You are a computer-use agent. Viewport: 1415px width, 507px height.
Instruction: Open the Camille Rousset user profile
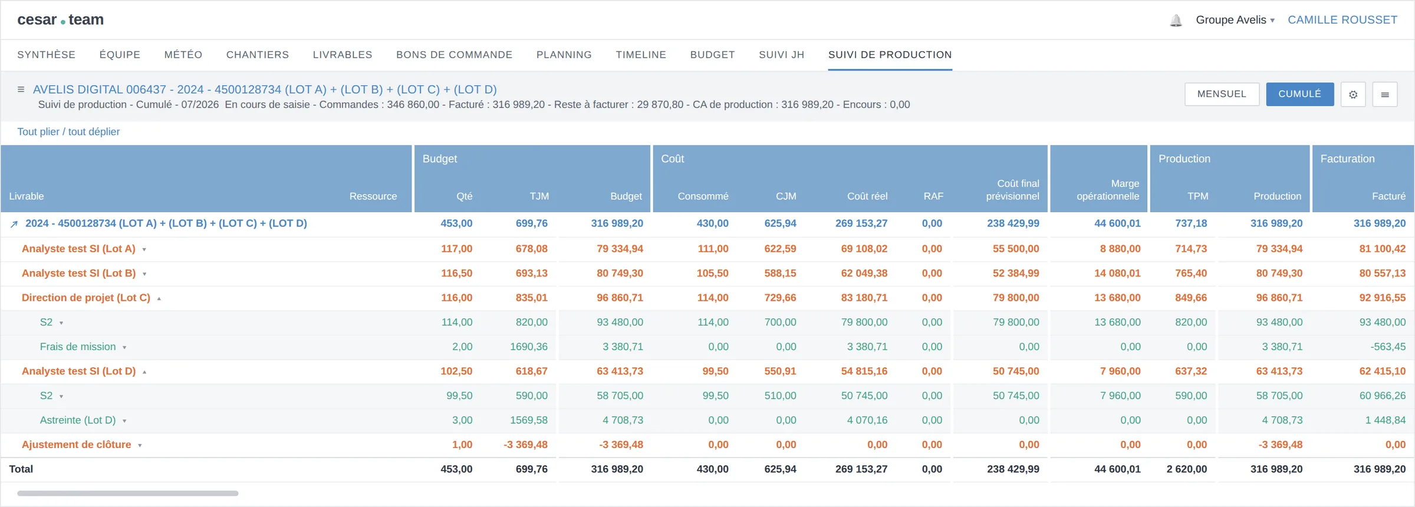click(x=1342, y=20)
